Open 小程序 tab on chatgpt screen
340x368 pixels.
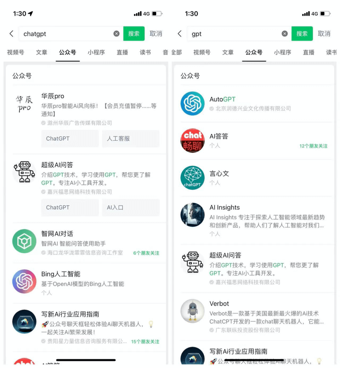click(96, 52)
